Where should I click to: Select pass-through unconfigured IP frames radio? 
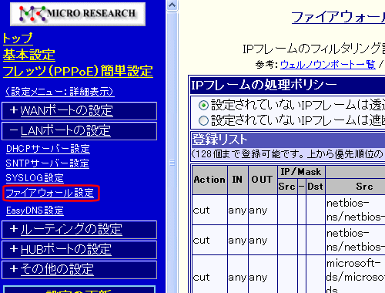point(203,106)
